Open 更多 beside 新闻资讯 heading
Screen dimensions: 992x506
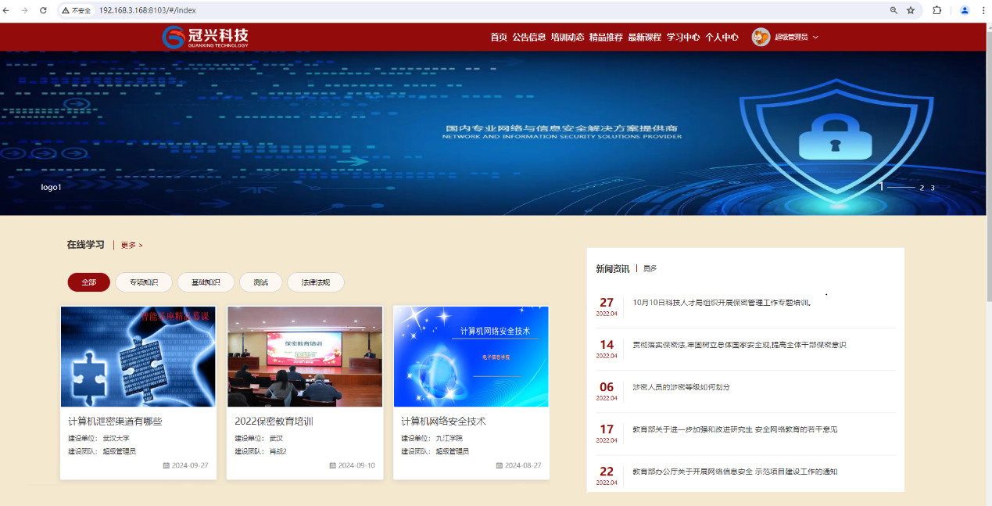650,268
